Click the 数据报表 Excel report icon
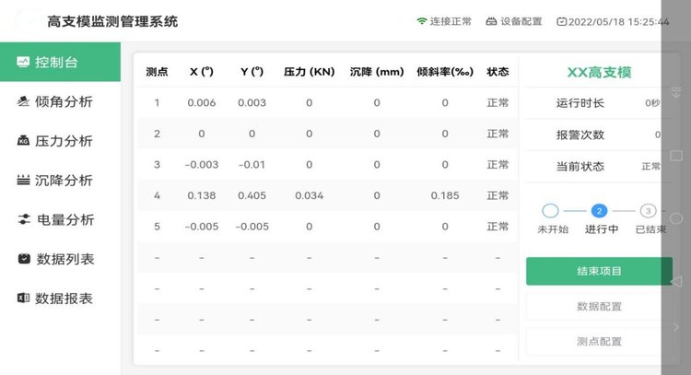 click(x=23, y=299)
